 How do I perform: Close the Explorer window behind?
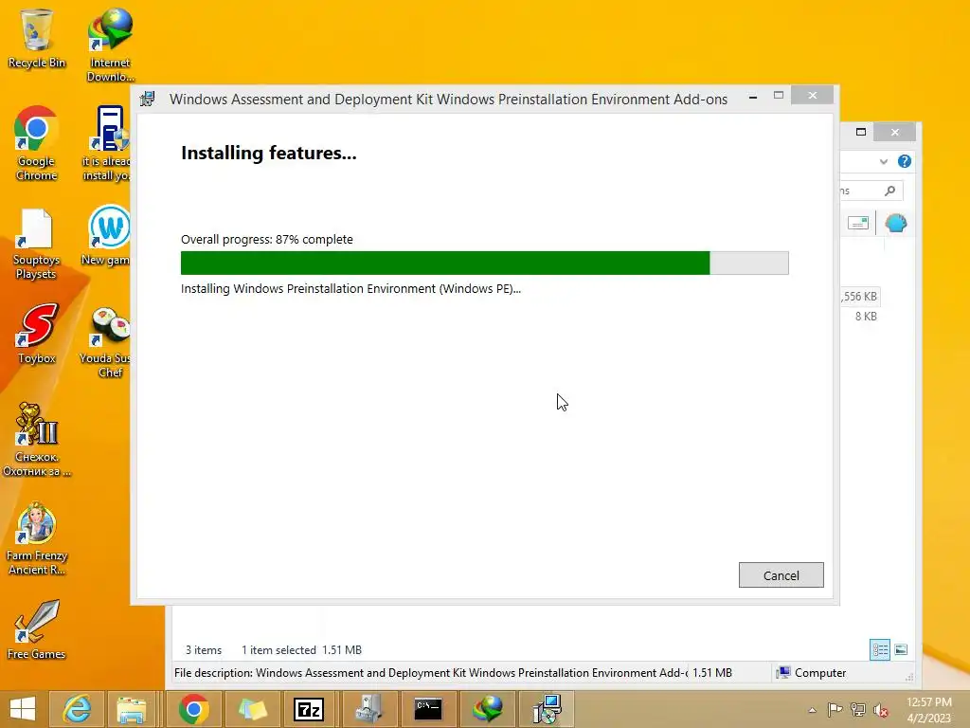pyautogui.click(x=894, y=132)
